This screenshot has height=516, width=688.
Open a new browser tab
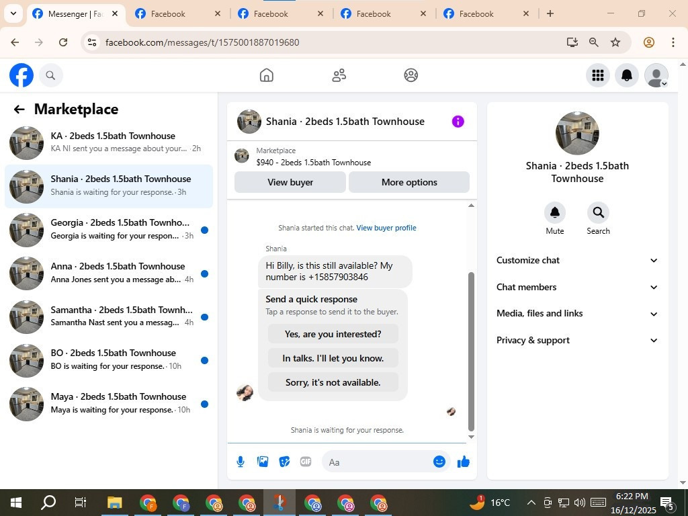coord(550,13)
